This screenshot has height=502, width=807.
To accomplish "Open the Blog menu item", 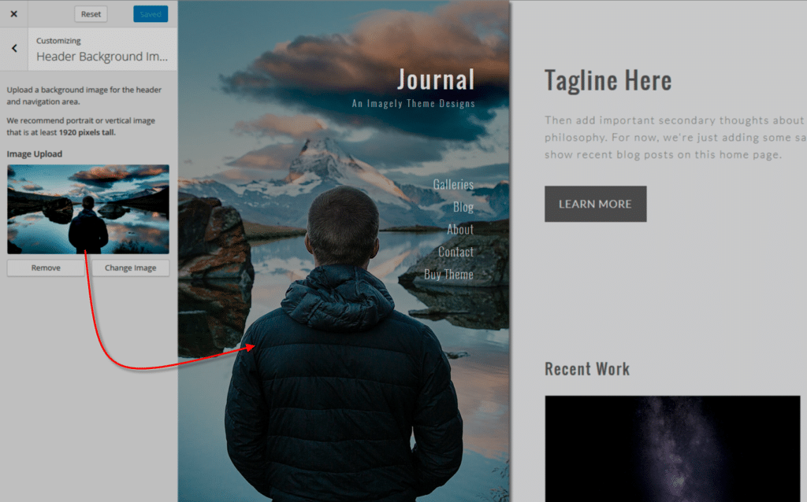I will [x=463, y=207].
